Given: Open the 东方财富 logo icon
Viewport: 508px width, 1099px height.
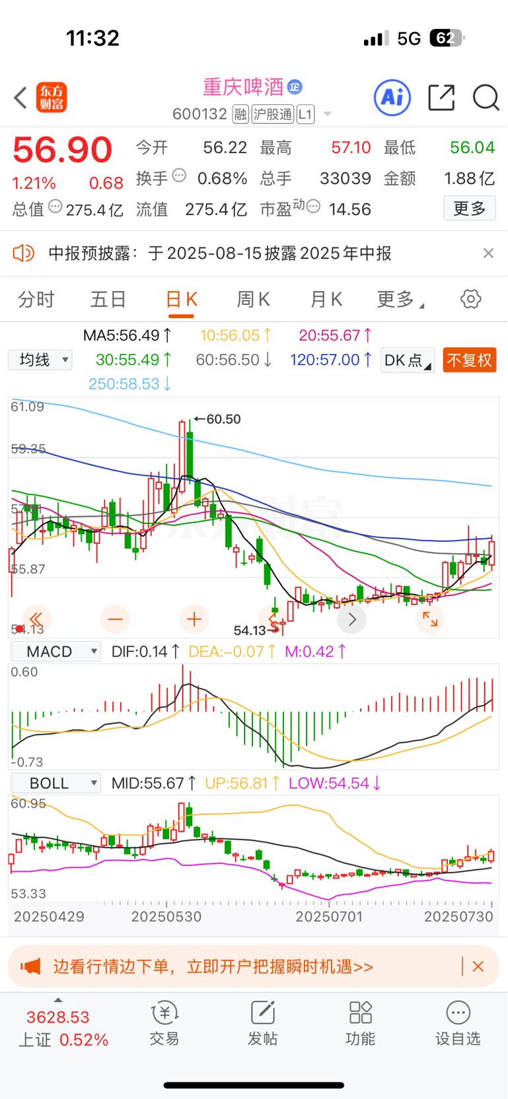Looking at the screenshot, I should (x=52, y=98).
